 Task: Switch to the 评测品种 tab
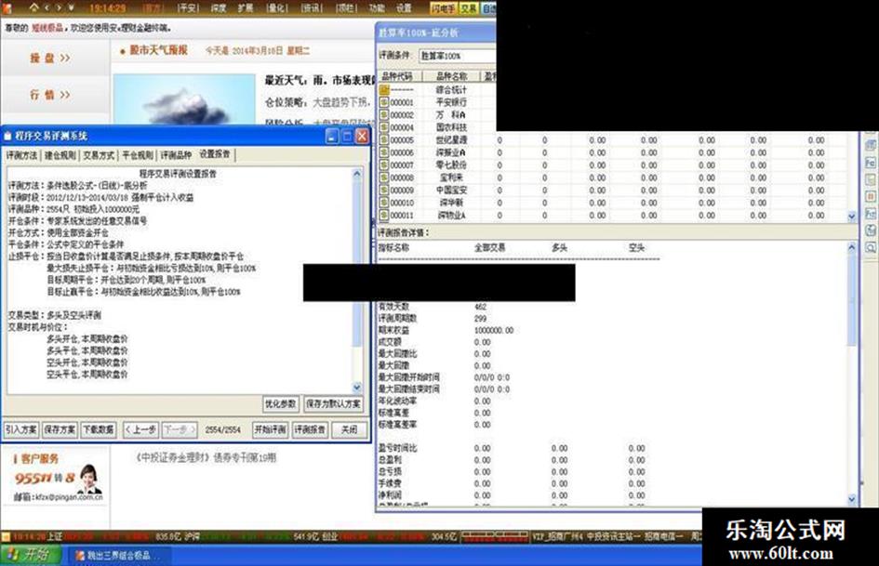click(x=176, y=155)
